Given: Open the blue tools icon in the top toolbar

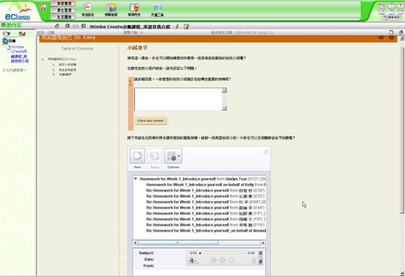Looking at the screenshot, I should pyautogui.click(x=157, y=10).
